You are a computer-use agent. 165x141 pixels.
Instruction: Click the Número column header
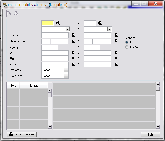[34, 86]
